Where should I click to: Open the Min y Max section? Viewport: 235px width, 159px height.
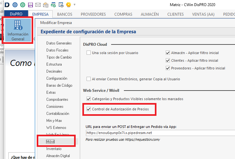[x=54, y=121]
